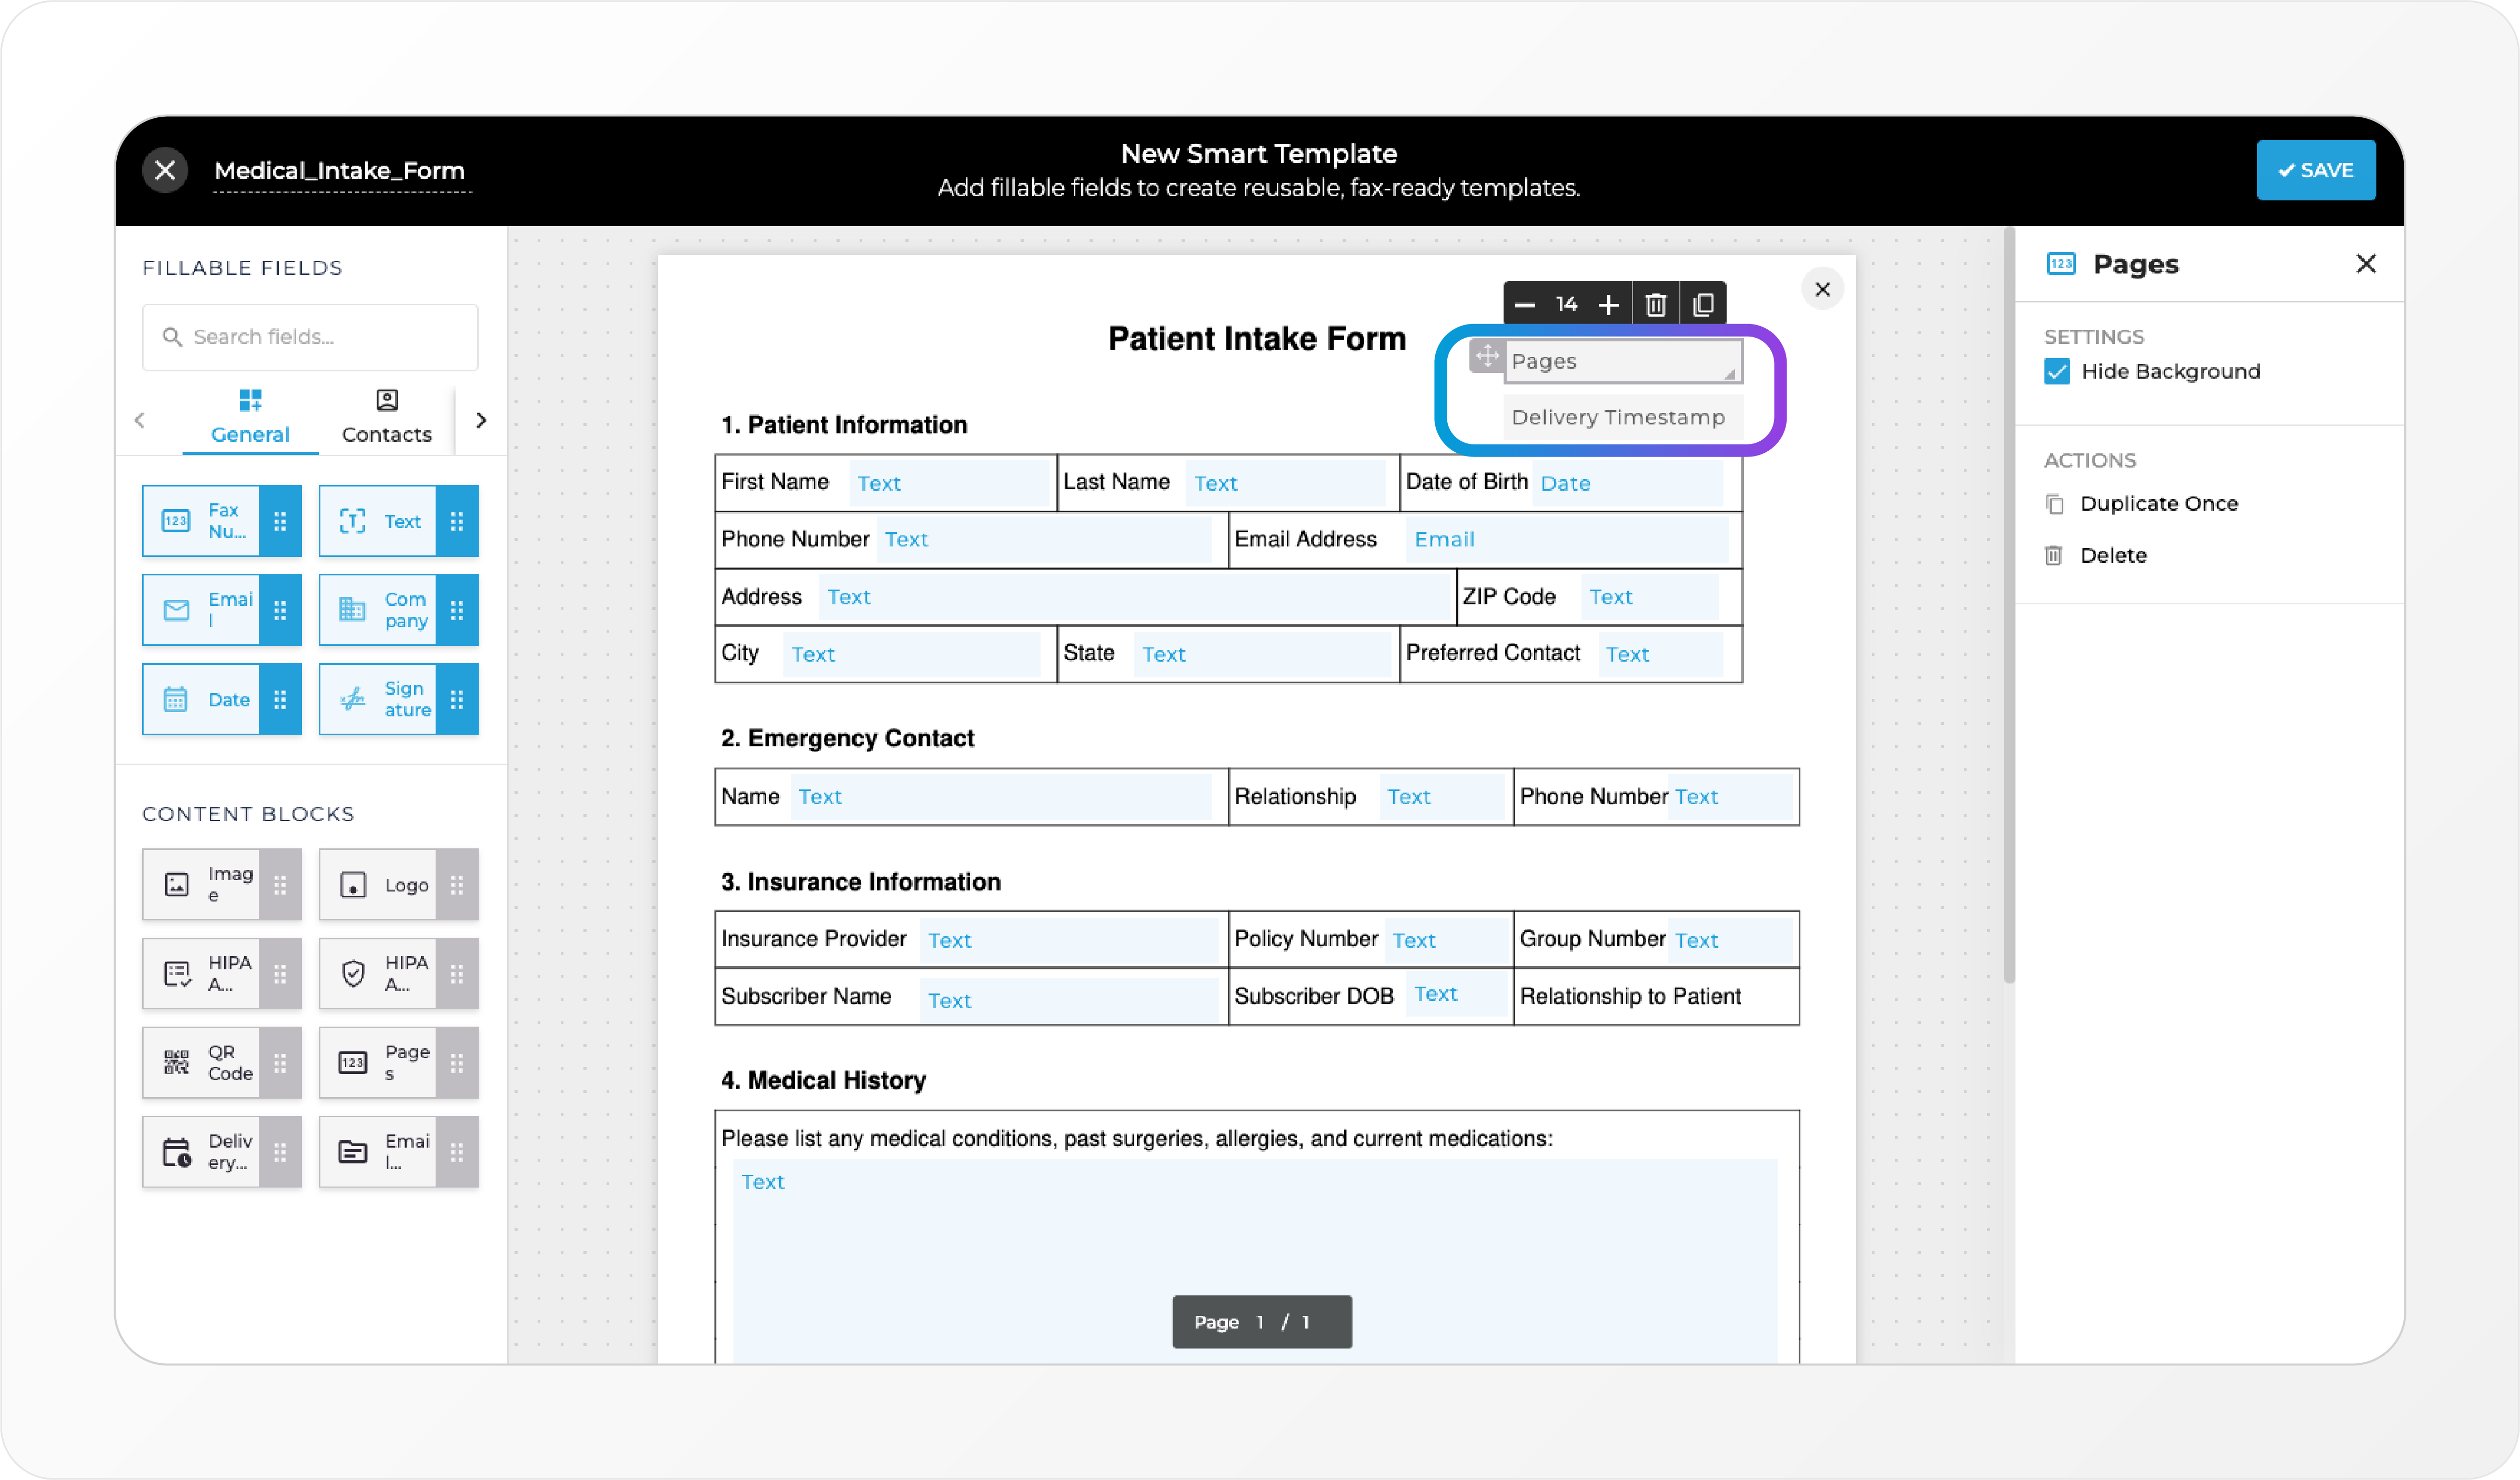Select the Logo content block
Viewport: 2520px width, 1480px height.
379,884
